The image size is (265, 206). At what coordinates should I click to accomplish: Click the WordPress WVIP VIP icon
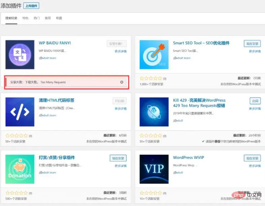click(154, 169)
